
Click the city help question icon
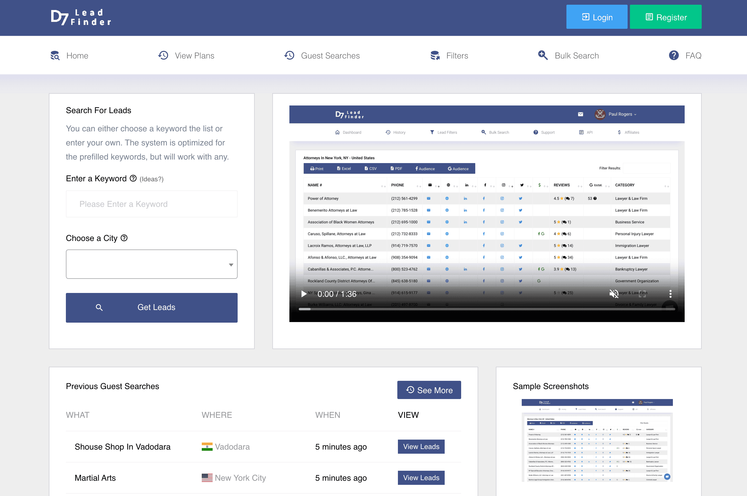click(x=124, y=238)
